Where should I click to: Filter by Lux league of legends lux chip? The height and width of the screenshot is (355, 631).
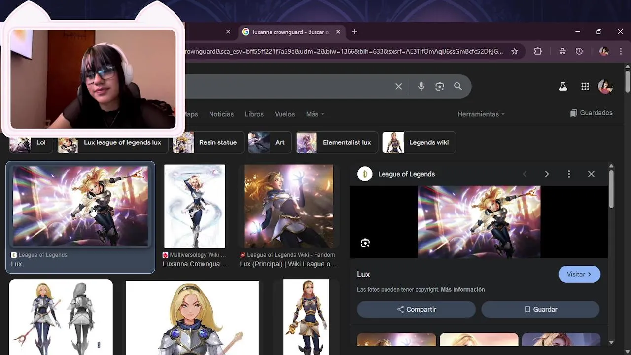[113, 142]
